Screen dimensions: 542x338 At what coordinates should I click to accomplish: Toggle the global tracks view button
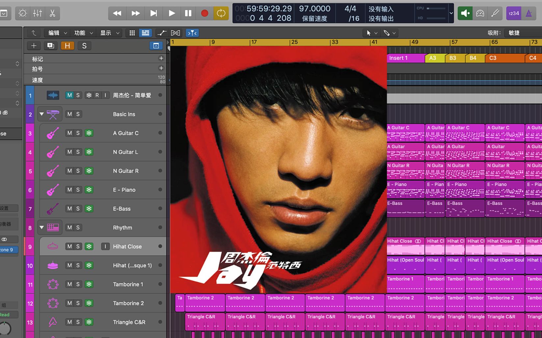156,46
